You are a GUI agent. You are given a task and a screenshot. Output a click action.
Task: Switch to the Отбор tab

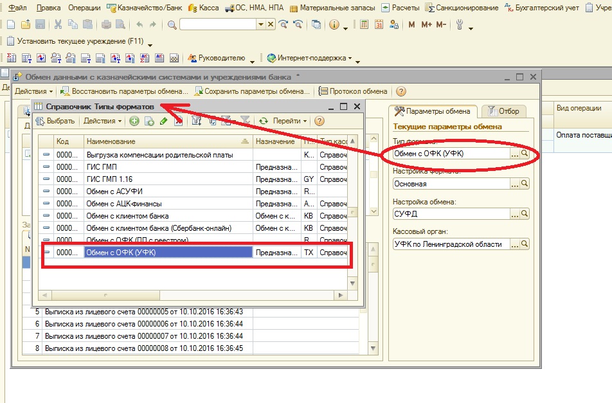pos(503,111)
